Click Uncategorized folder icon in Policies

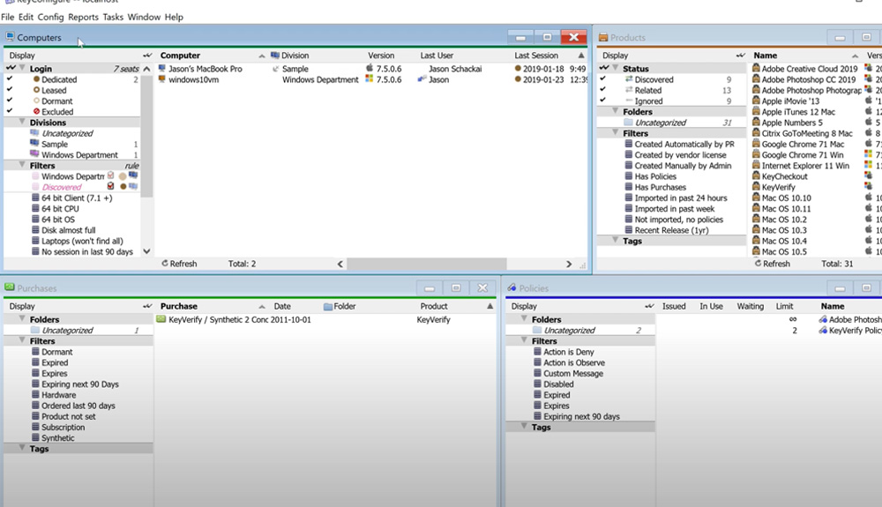click(537, 330)
